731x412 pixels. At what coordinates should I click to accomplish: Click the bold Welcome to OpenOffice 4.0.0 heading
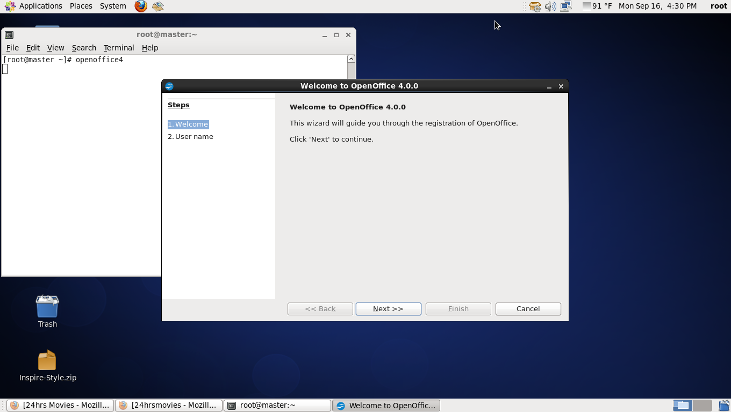coord(348,107)
